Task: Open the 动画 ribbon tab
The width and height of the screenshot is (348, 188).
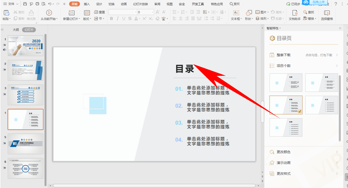Action: pyautogui.click(x=124, y=4)
